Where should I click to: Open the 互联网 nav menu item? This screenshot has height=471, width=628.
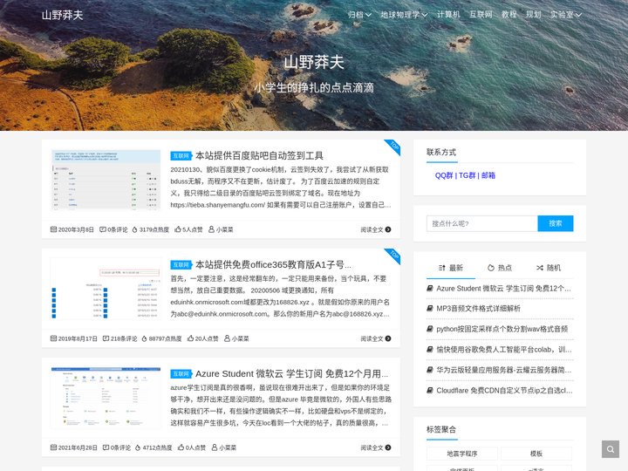tap(481, 15)
